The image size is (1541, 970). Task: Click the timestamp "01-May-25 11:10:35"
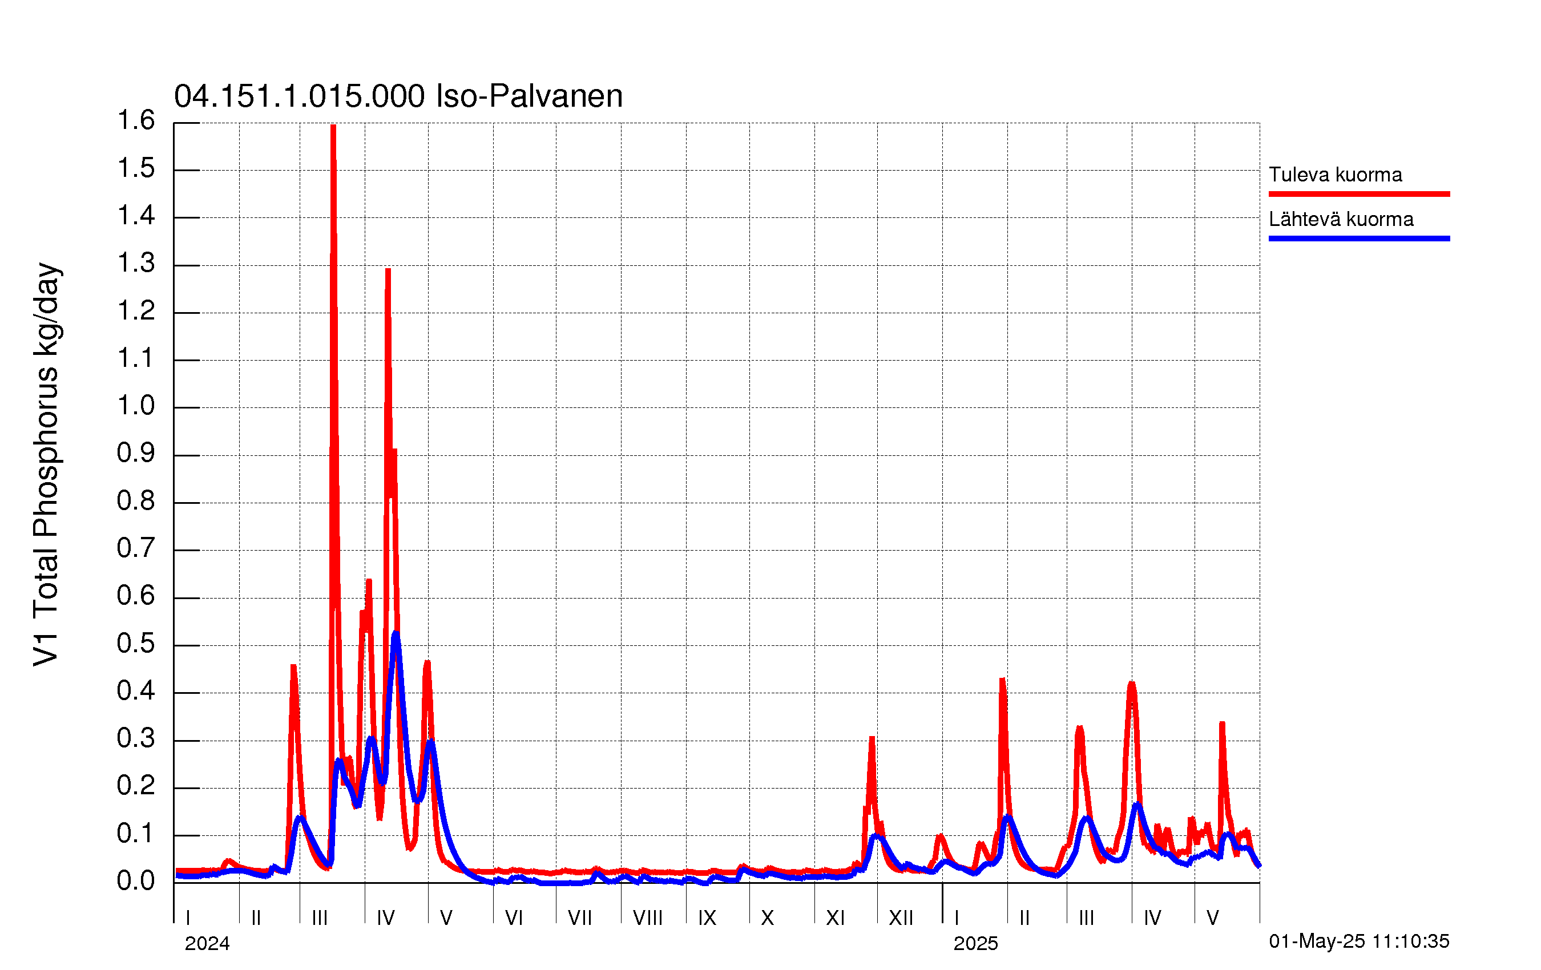point(1358,941)
